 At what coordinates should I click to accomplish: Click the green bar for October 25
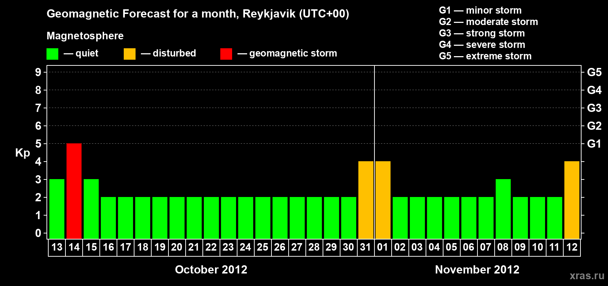point(263,218)
